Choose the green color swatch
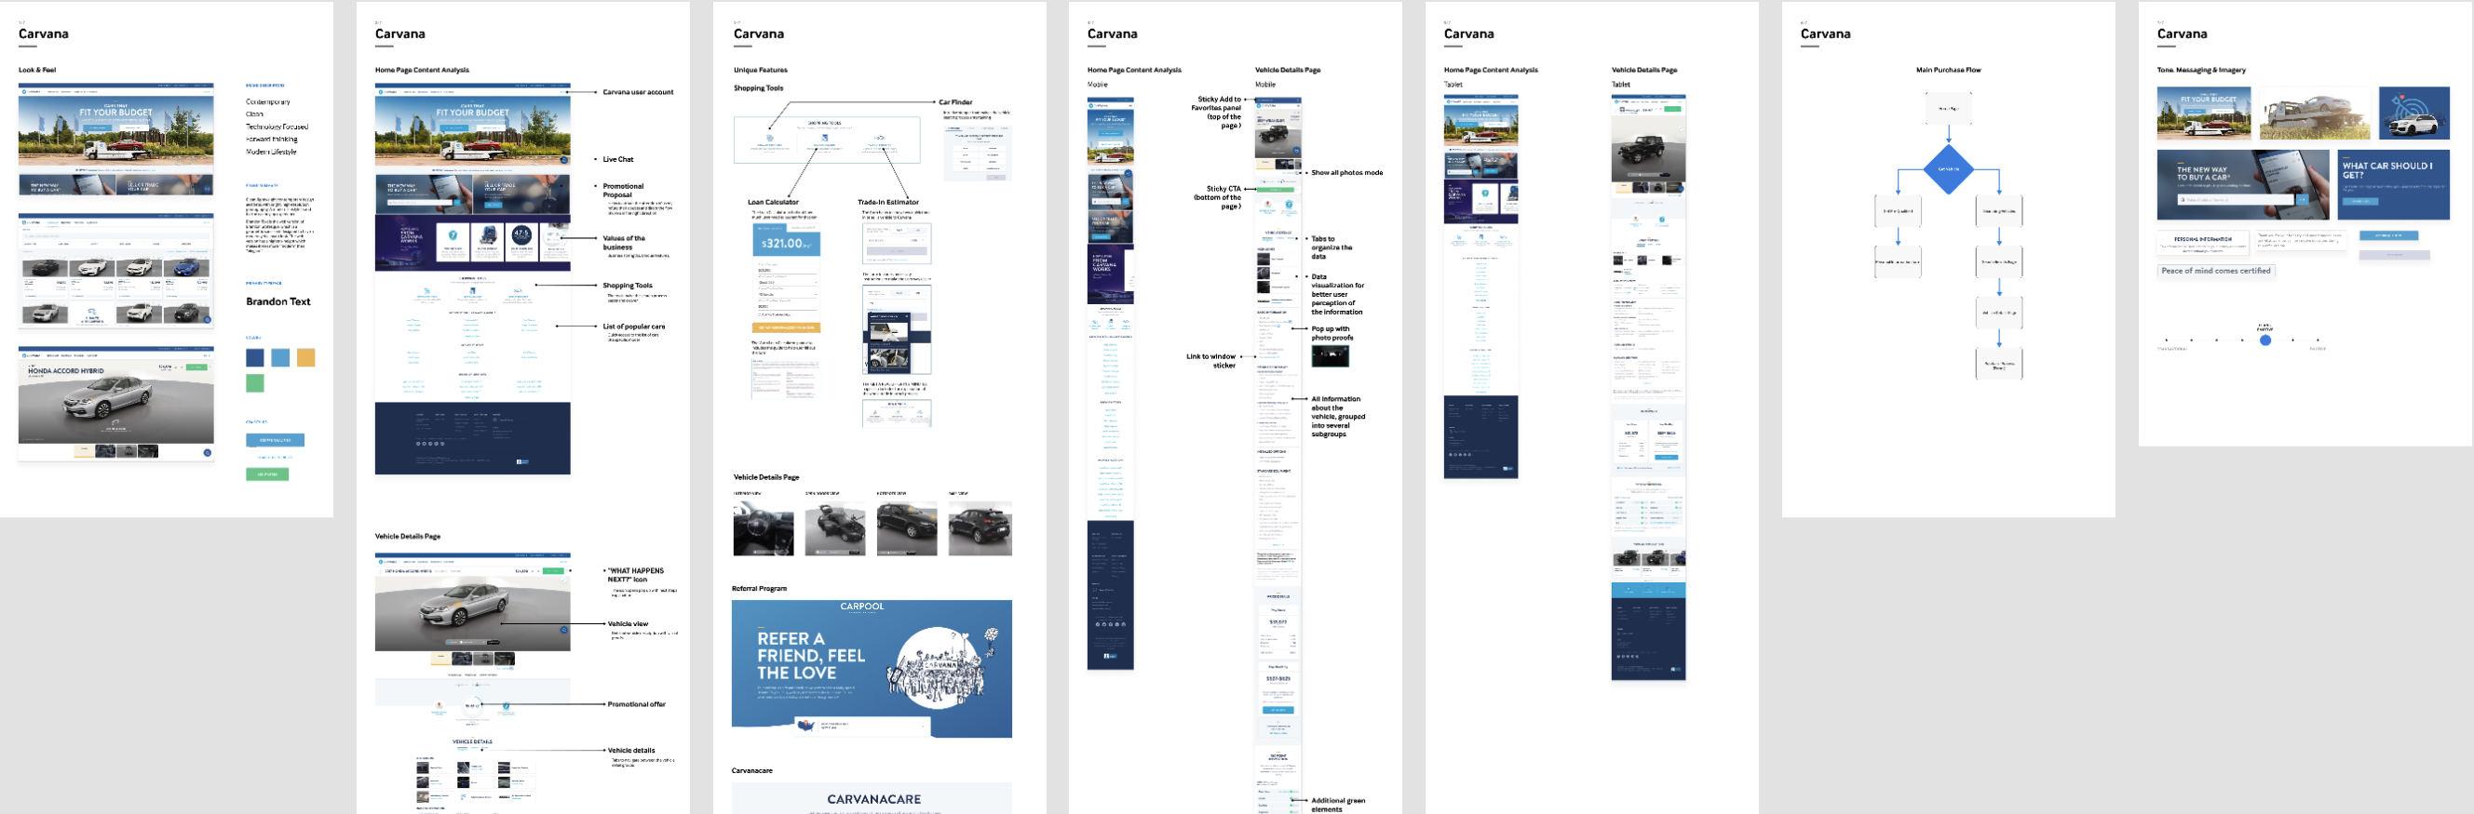Viewport: 2474px width, 814px height. (x=254, y=383)
